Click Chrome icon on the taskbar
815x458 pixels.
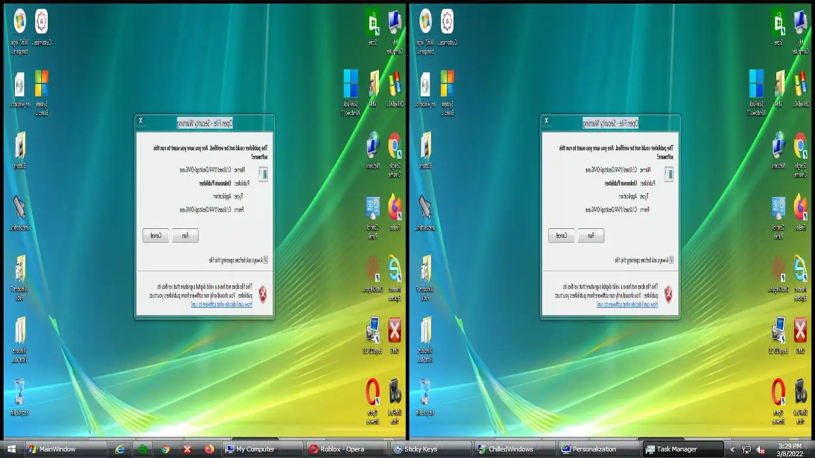pos(165,449)
